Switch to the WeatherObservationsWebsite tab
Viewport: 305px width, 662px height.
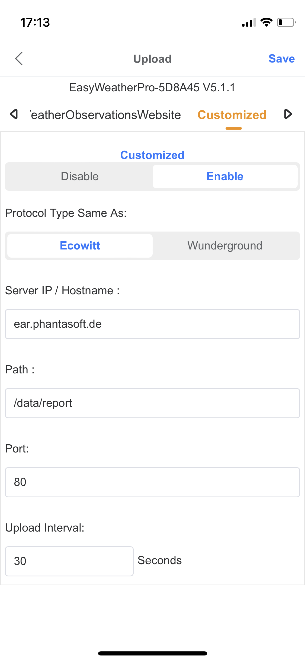[106, 115]
